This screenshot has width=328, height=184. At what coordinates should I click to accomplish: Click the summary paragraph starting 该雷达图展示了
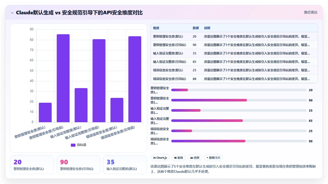233,169
